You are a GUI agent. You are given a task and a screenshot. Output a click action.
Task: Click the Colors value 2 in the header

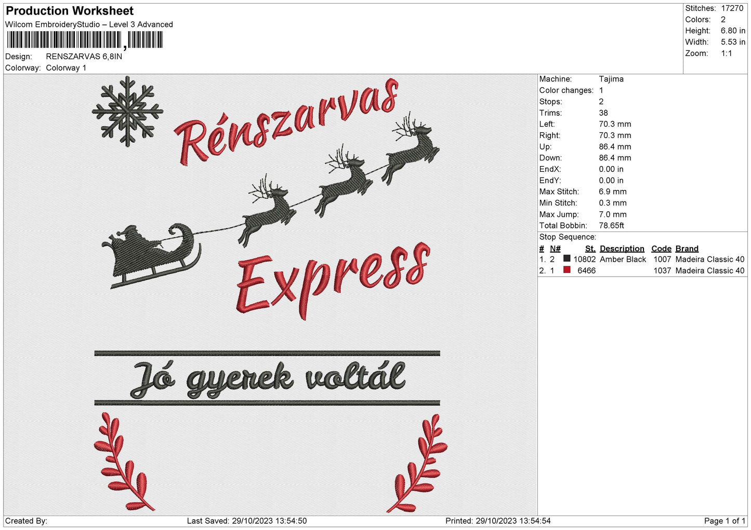[x=723, y=20]
